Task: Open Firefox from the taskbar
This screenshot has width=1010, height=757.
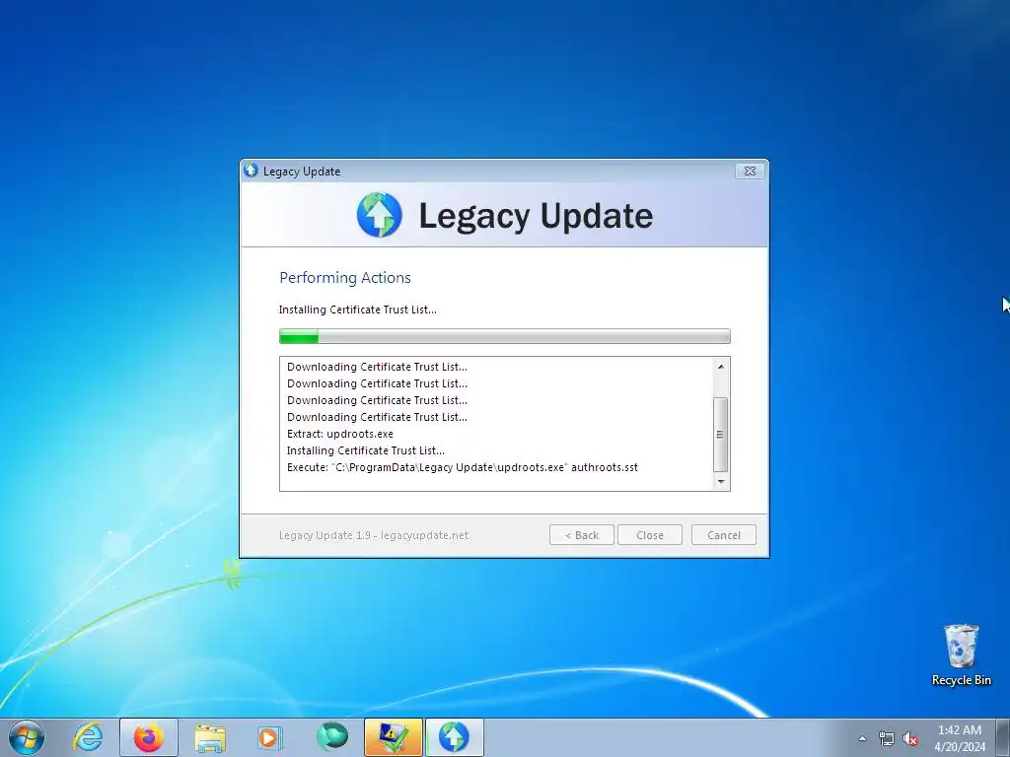Action: coord(148,737)
